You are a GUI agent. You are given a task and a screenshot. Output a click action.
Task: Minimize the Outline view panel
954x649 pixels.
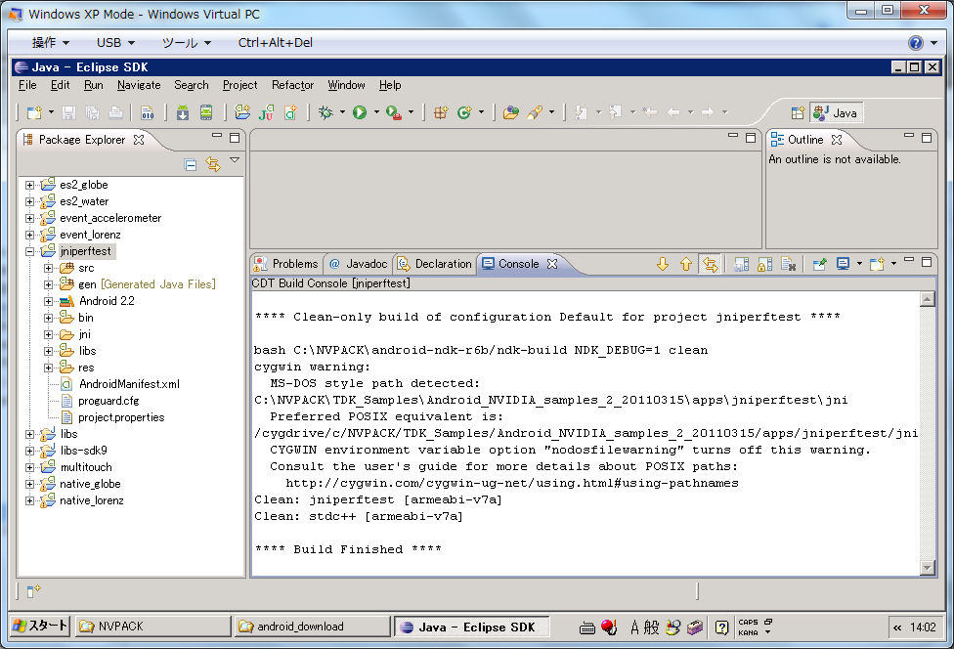[909, 136]
